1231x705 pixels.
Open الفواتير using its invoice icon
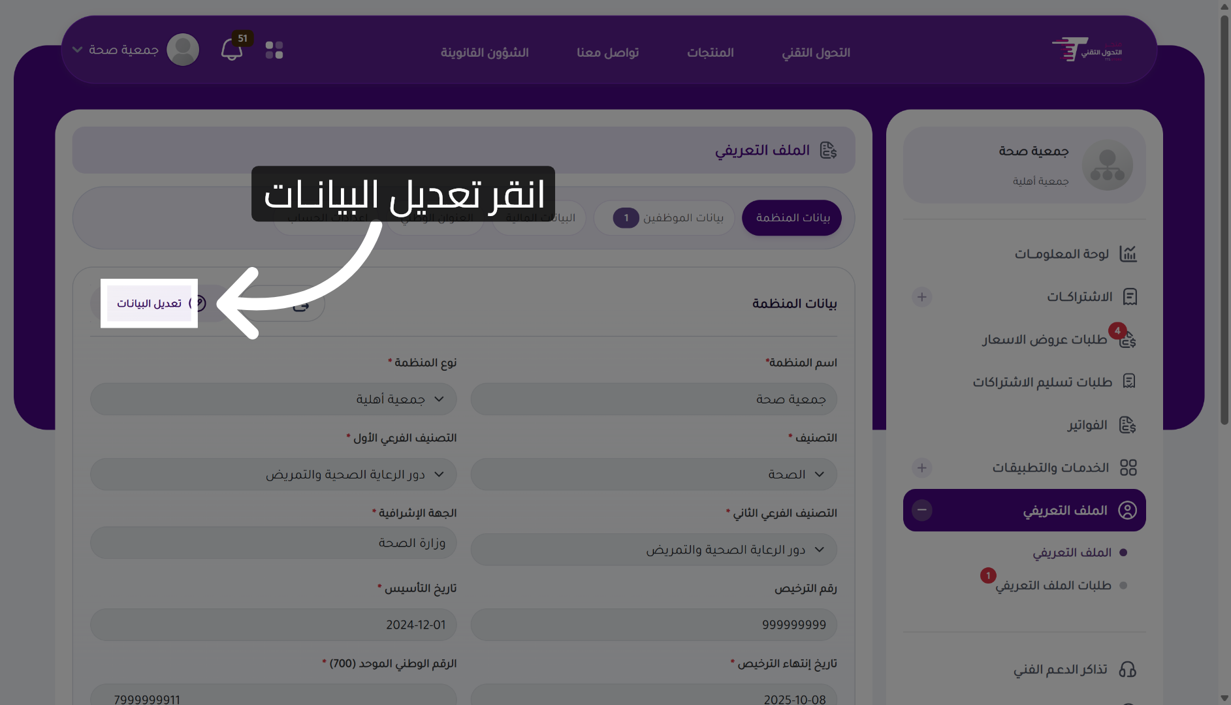[x=1128, y=424]
